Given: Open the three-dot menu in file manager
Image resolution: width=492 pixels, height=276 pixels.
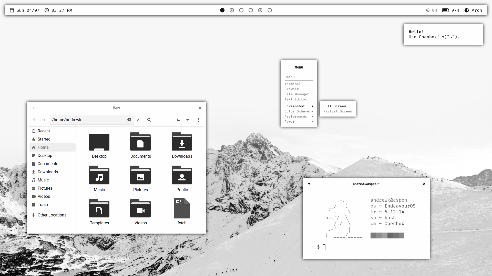Looking at the screenshot, I should click(x=198, y=120).
